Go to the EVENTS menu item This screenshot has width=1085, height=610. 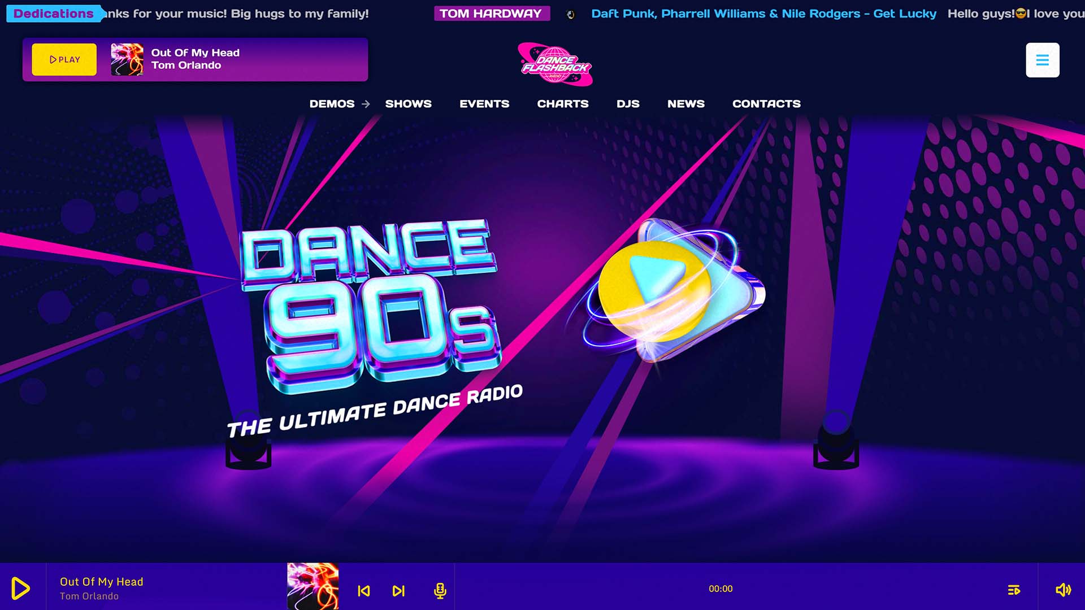click(484, 104)
